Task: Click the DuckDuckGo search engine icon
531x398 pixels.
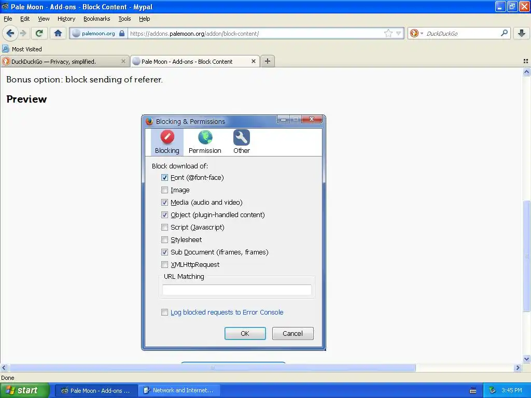Action: click(414, 33)
